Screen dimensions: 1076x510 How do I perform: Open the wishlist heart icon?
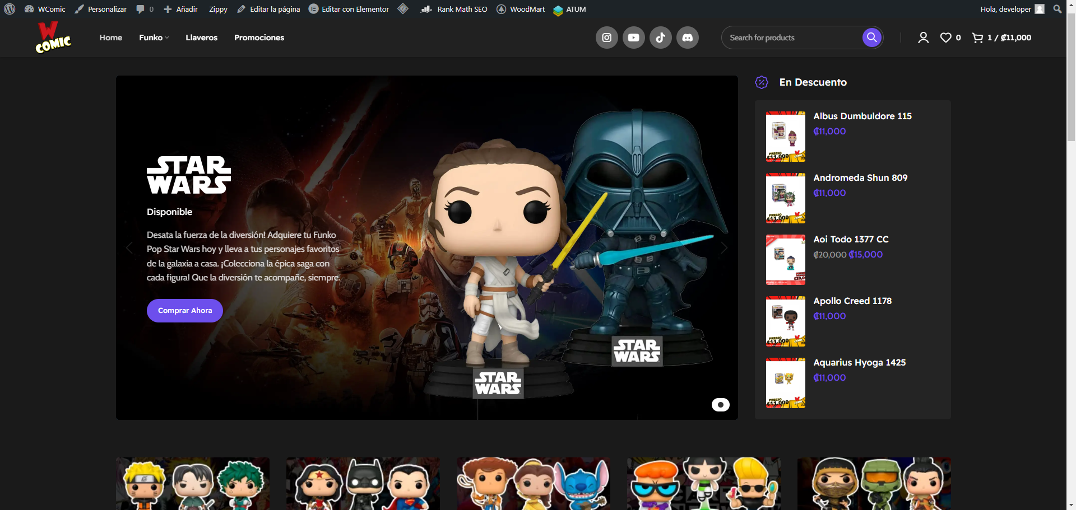click(x=946, y=37)
